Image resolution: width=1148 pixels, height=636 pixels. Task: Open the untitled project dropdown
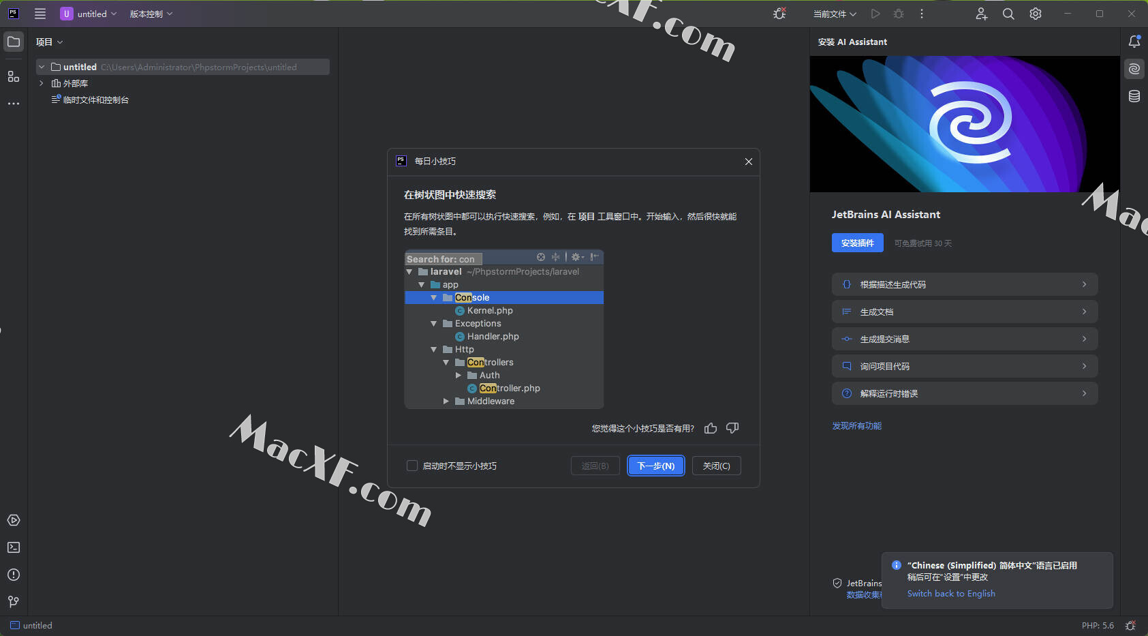(89, 14)
